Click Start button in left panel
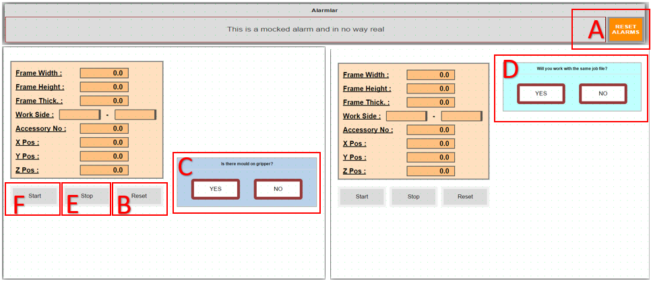 (x=34, y=196)
